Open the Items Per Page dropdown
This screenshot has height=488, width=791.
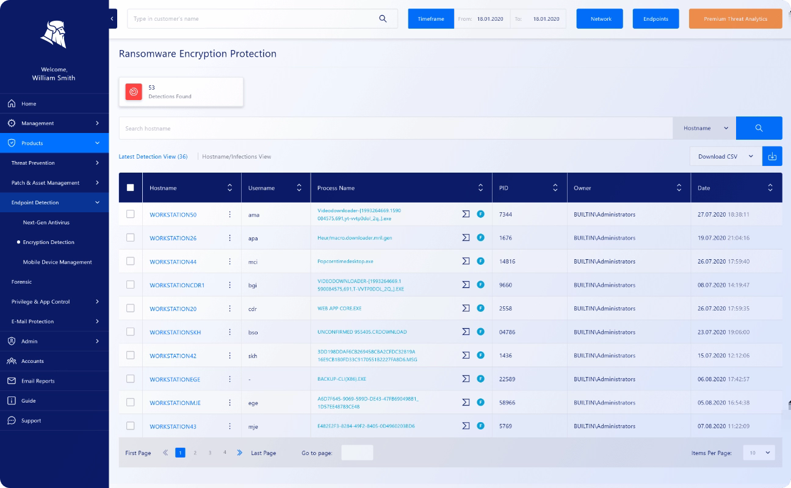tap(758, 453)
